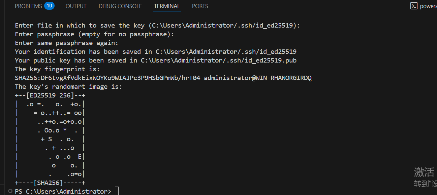The height and width of the screenshot is (195, 437).
Task: Select the TERMINAL tab
Action: point(167,6)
